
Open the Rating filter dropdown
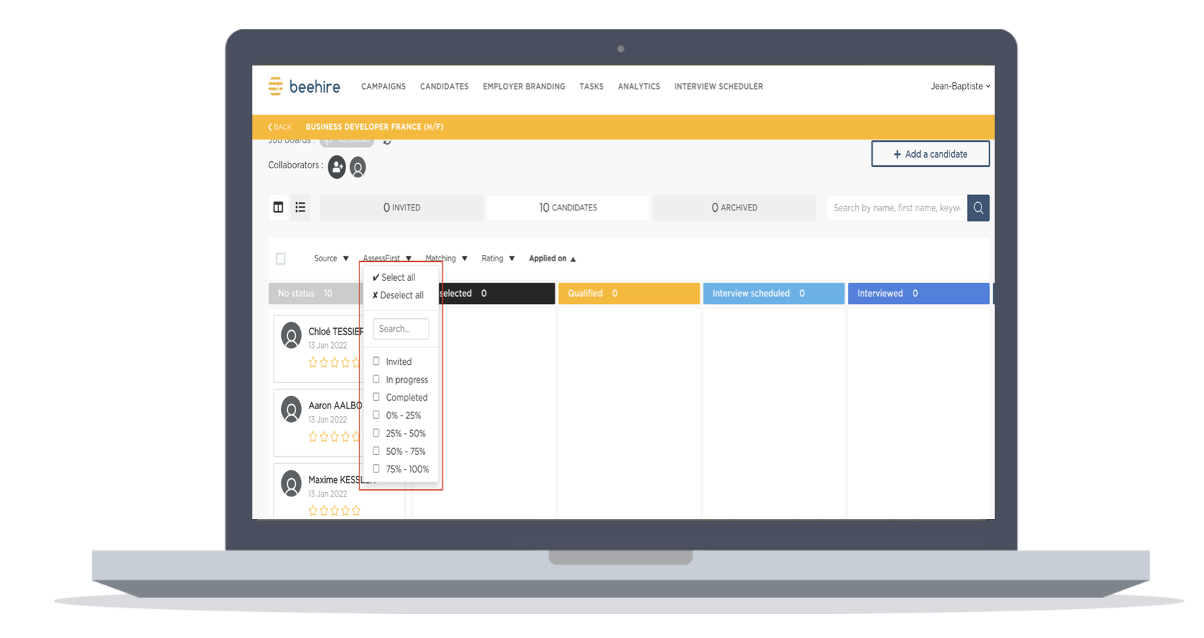tap(498, 258)
